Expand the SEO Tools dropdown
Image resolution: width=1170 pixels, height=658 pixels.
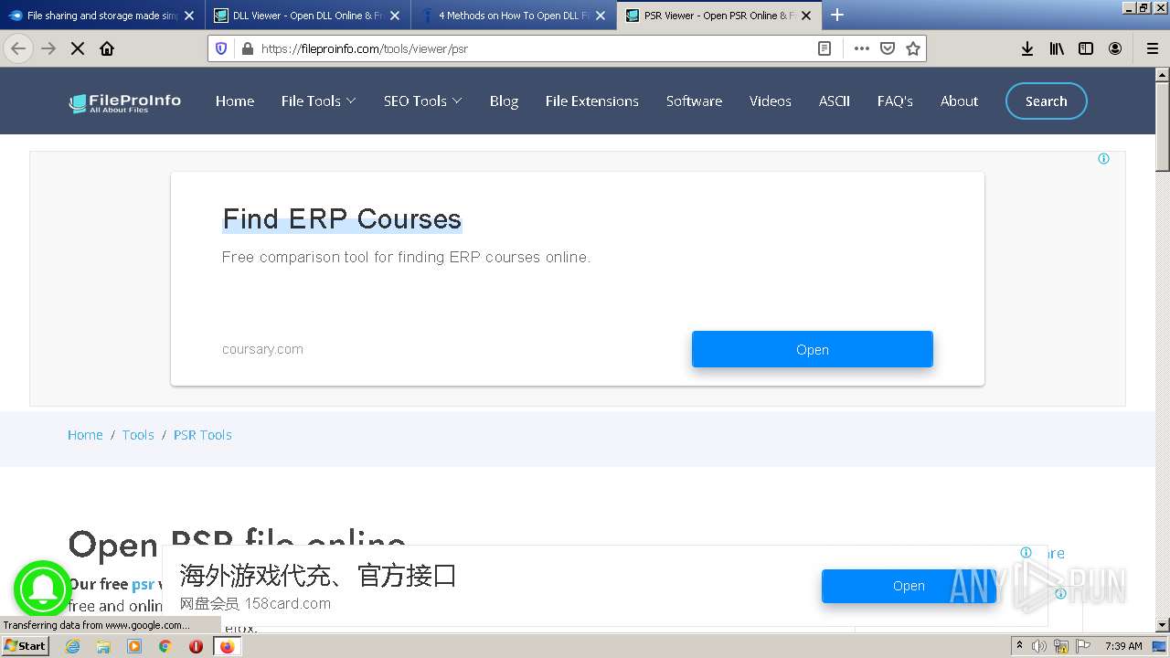pyautogui.click(x=422, y=101)
